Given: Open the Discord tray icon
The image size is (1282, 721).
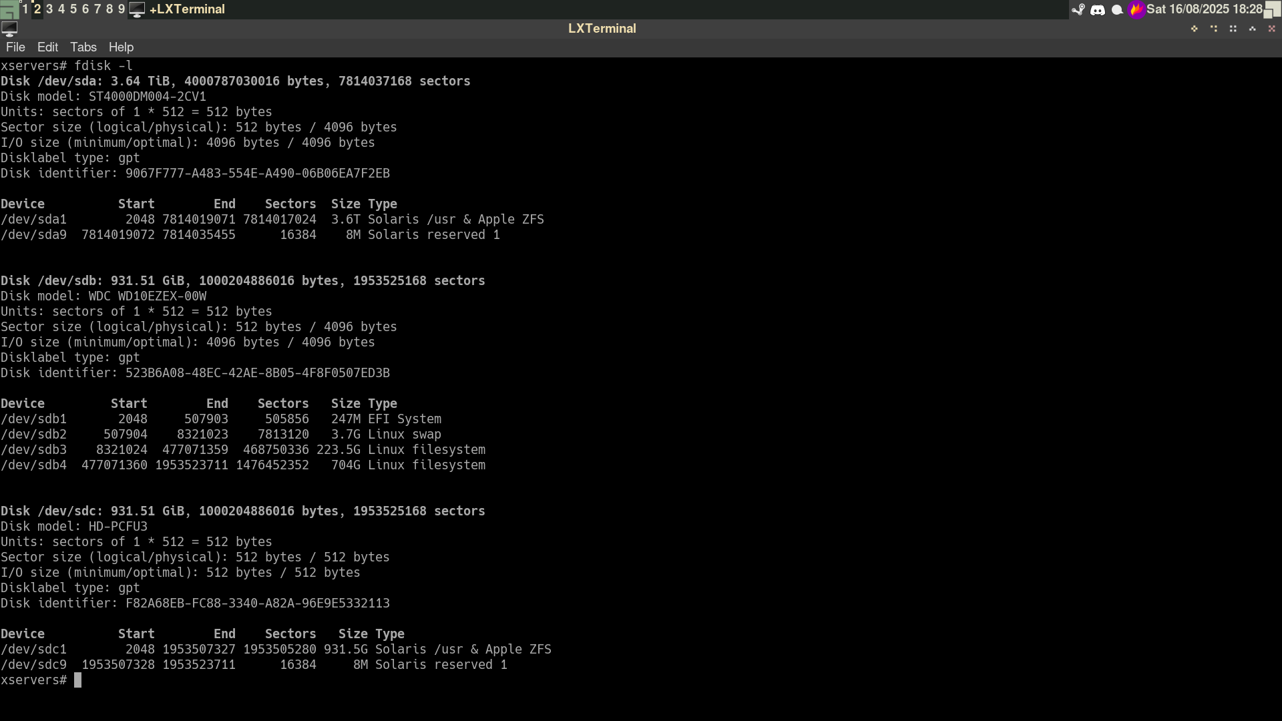Looking at the screenshot, I should click(1097, 9).
